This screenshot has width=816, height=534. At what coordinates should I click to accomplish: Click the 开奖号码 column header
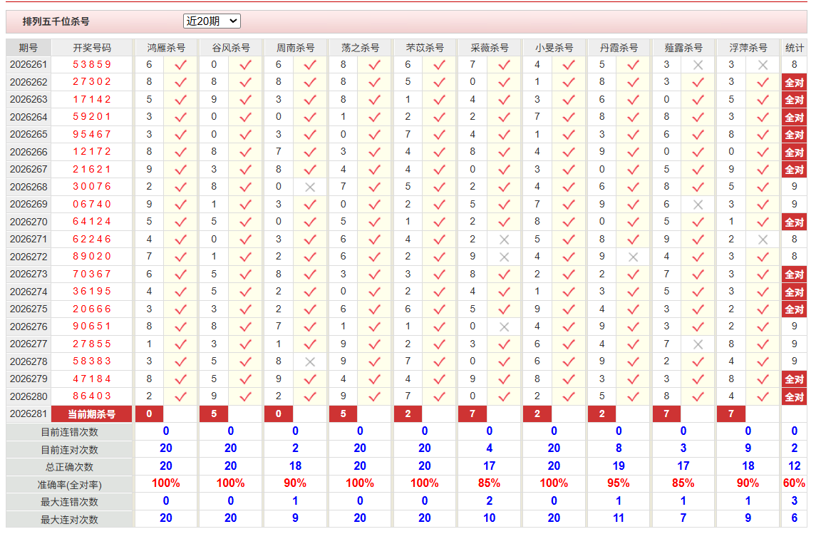click(x=92, y=48)
